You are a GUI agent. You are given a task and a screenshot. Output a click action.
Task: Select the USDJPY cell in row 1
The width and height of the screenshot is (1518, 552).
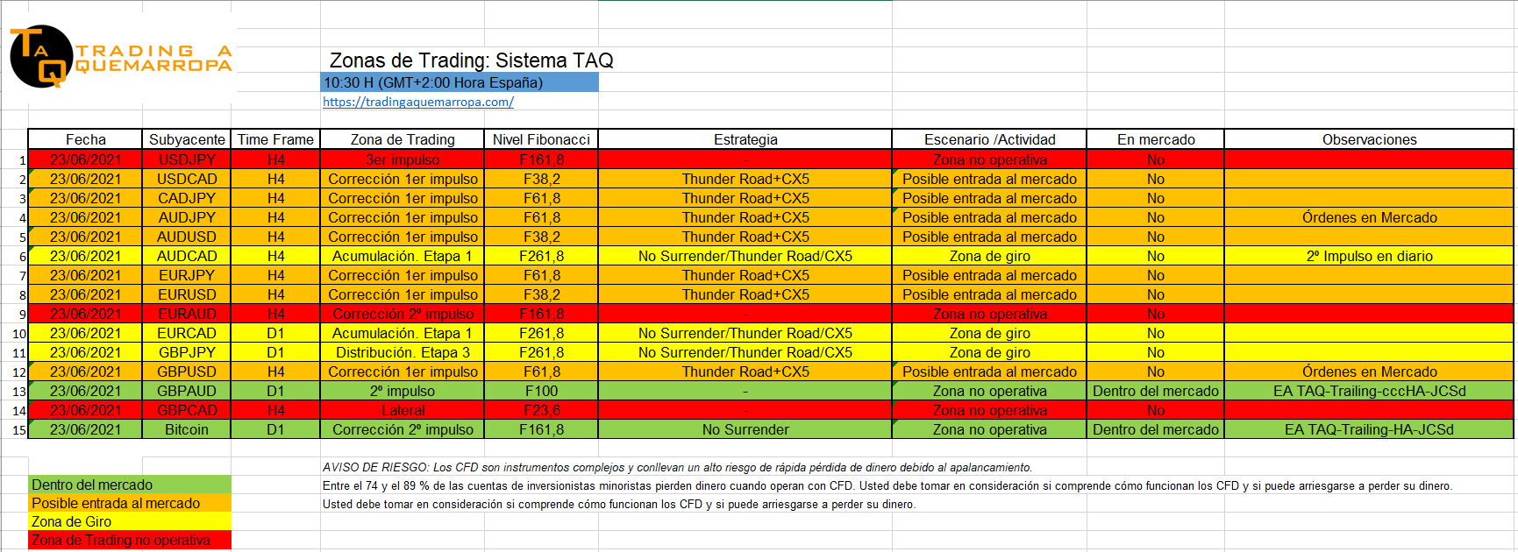tap(187, 159)
